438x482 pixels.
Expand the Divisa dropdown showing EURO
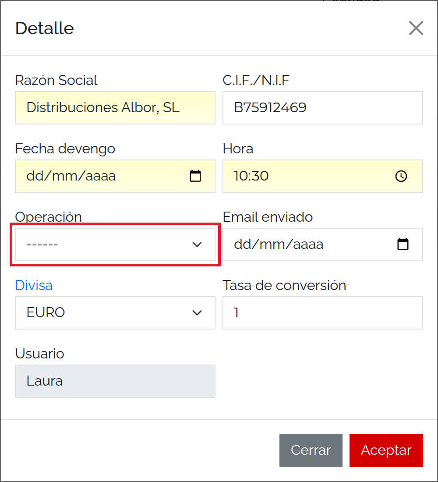tap(115, 312)
